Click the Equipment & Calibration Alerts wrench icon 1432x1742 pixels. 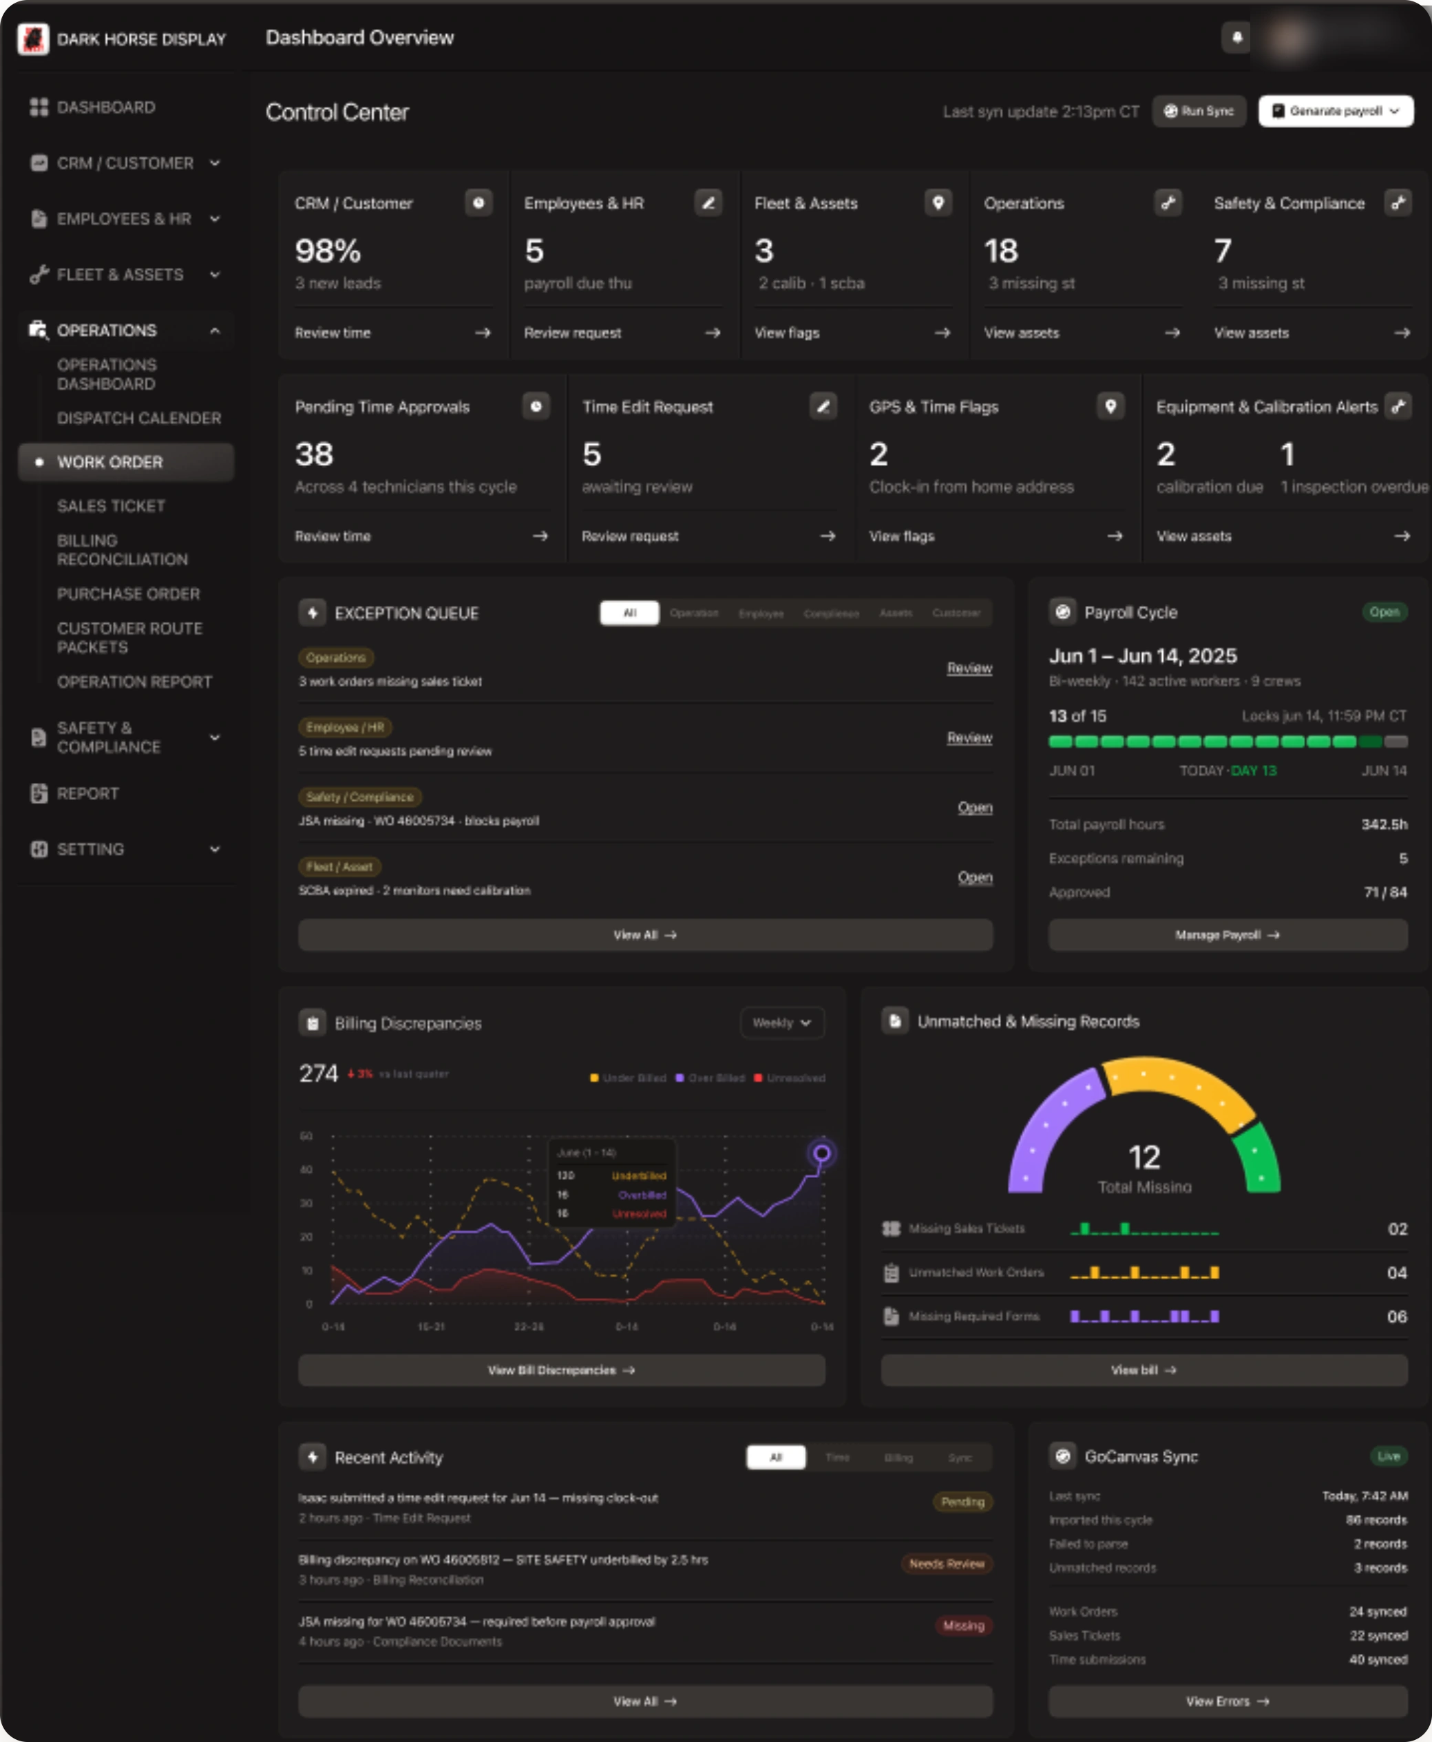(x=1398, y=406)
